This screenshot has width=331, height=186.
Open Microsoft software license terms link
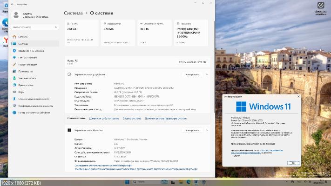click(136, 169)
